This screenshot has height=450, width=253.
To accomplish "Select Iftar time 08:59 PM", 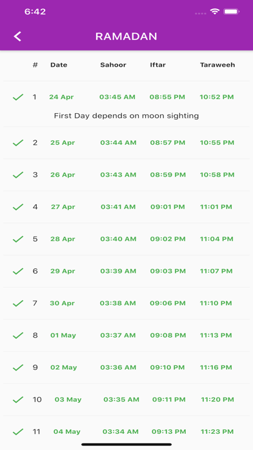I will (168, 175).
